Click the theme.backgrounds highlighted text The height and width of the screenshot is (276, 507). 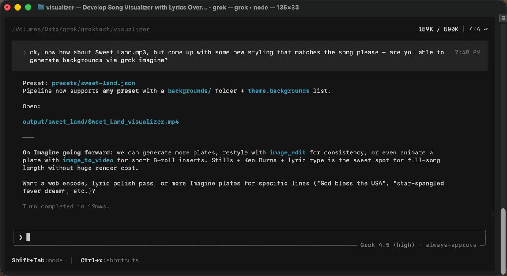278,91
